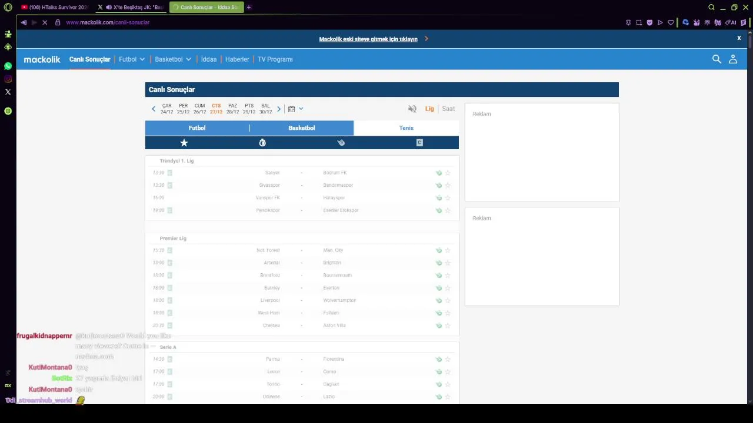Open a new browser tab with plus
This screenshot has width=753, height=423.
pos(249,8)
